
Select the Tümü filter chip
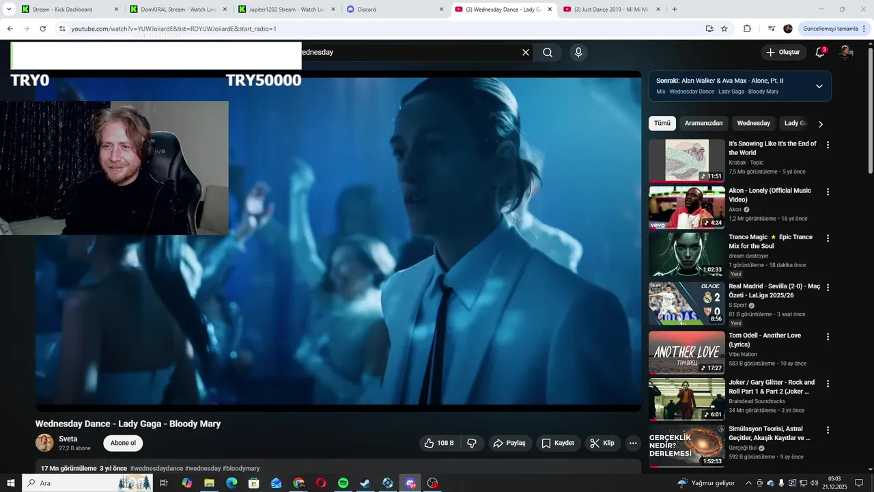[662, 123]
